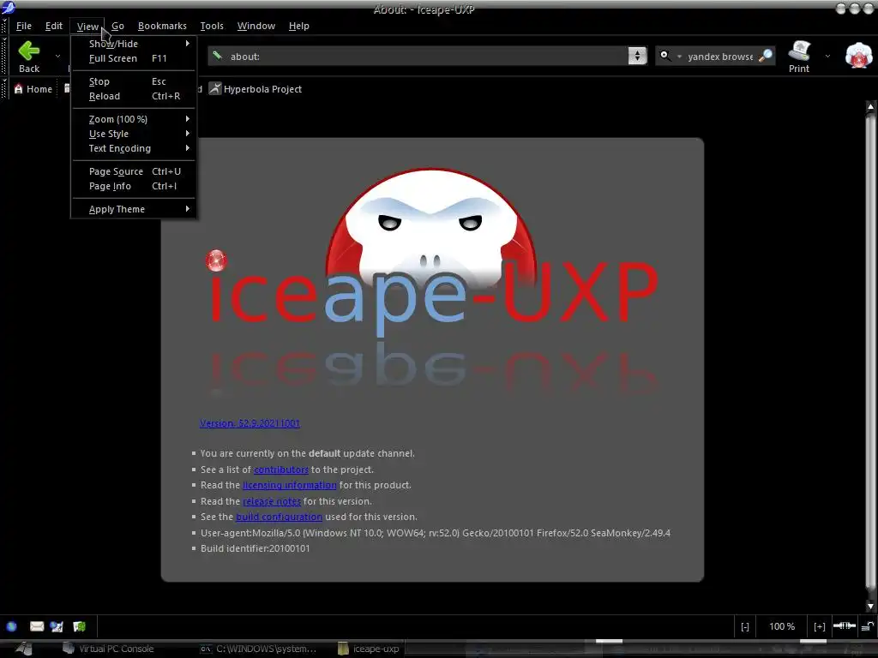This screenshot has width=878, height=658.
Task: Open the Composer icon in status bar
Action: pyautogui.click(x=57, y=626)
